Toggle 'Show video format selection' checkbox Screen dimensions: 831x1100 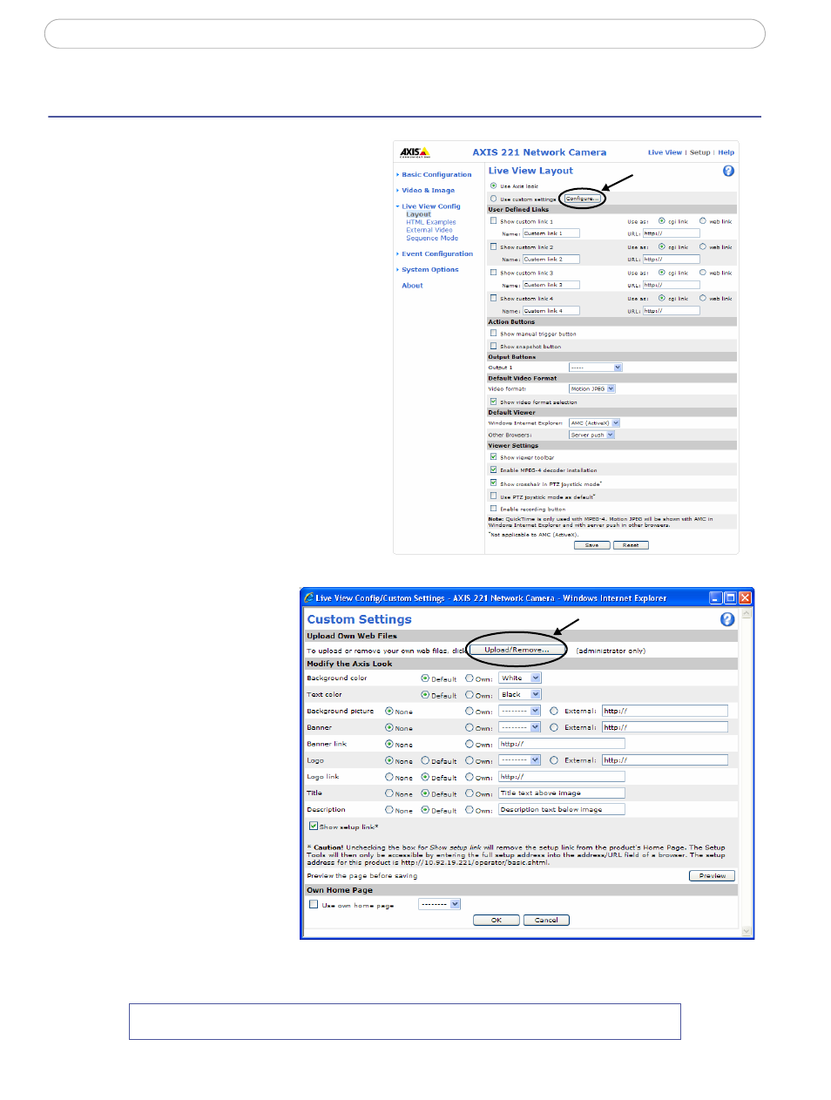point(493,402)
